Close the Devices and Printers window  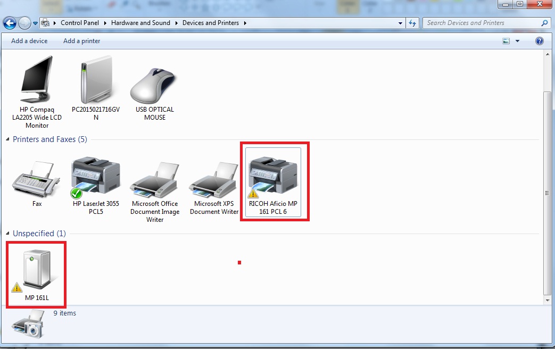click(x=540, y=4)
